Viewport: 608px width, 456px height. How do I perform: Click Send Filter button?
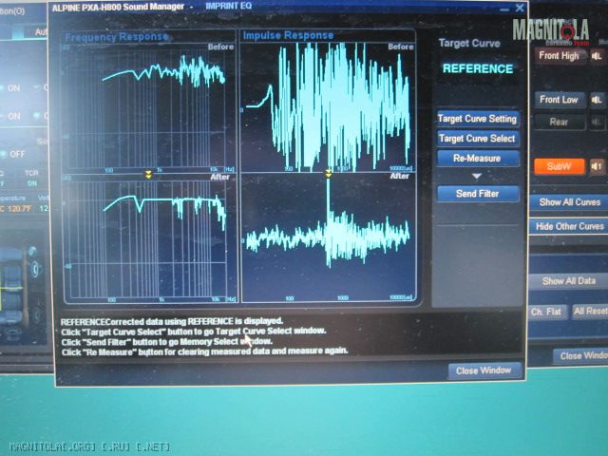click(478, 194)
